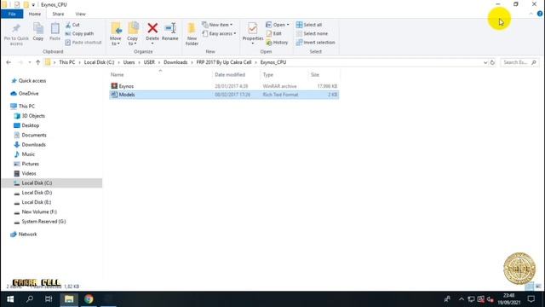Open OneDrive in navigation pane

(x=28, y=94)
